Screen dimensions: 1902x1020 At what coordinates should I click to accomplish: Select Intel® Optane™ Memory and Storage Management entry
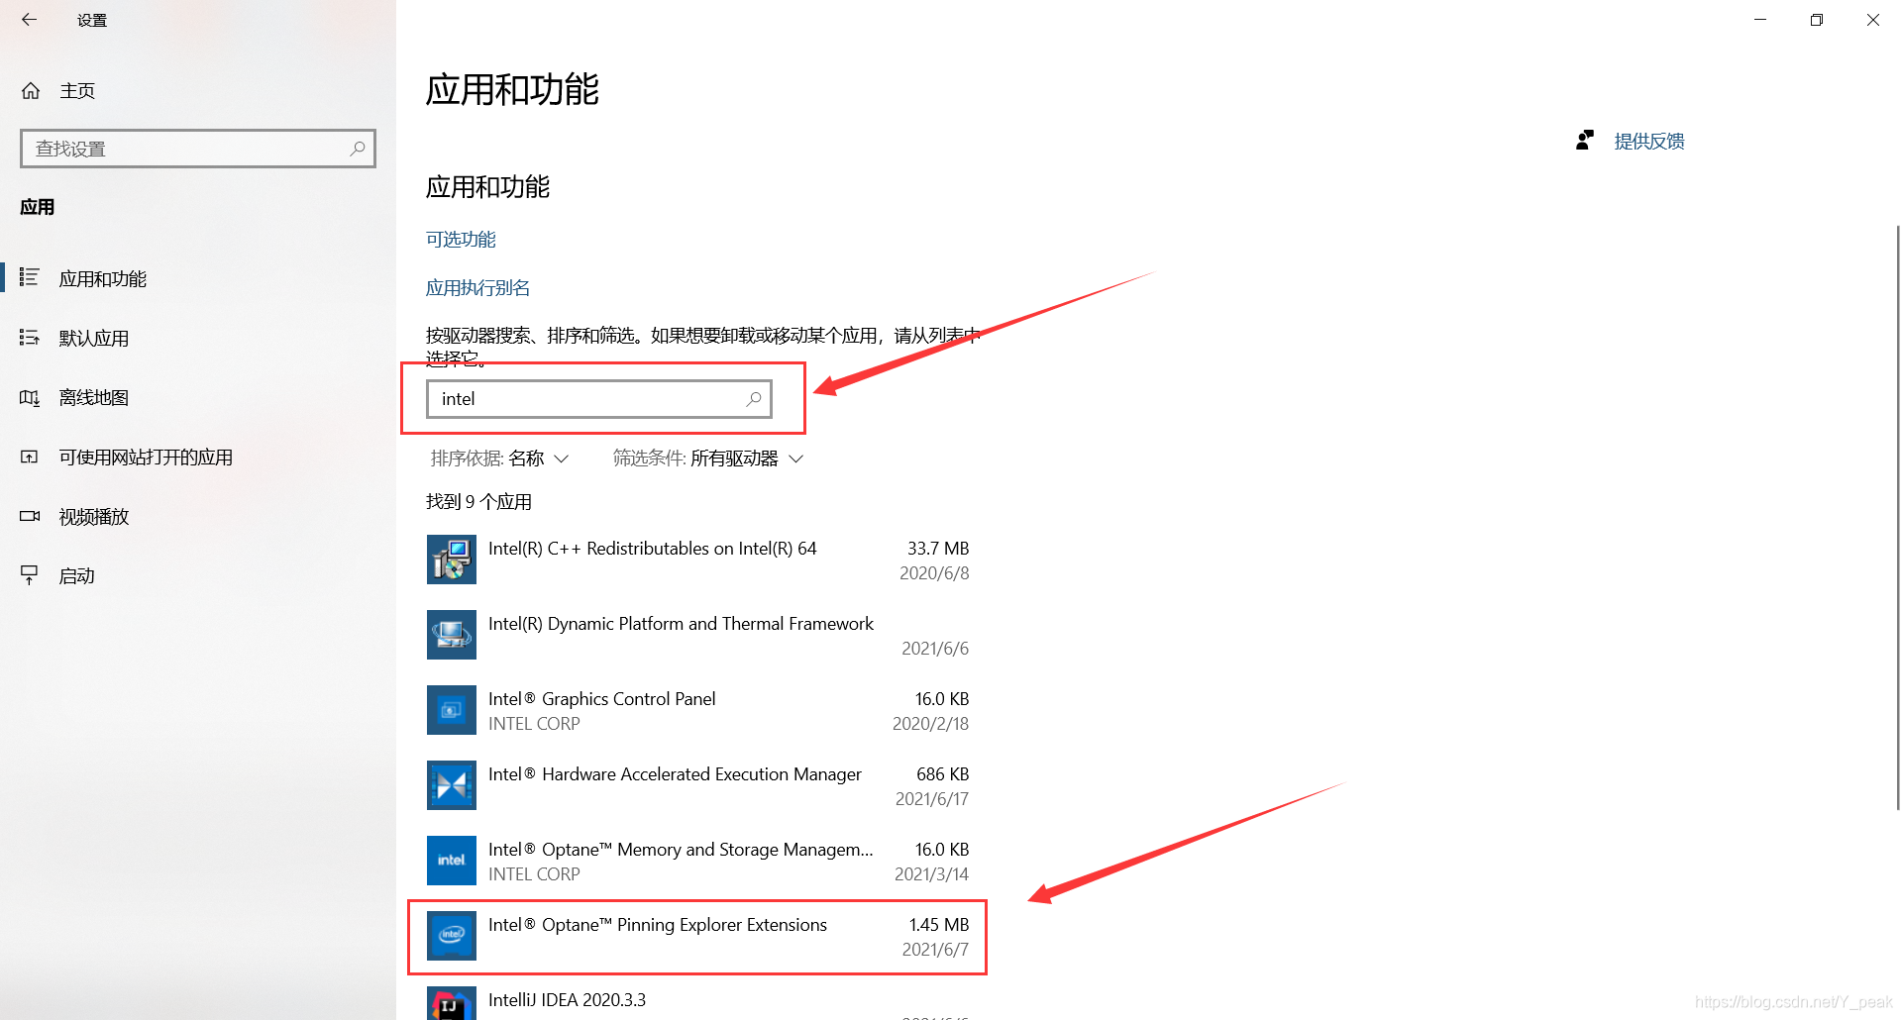click(698, 861)
